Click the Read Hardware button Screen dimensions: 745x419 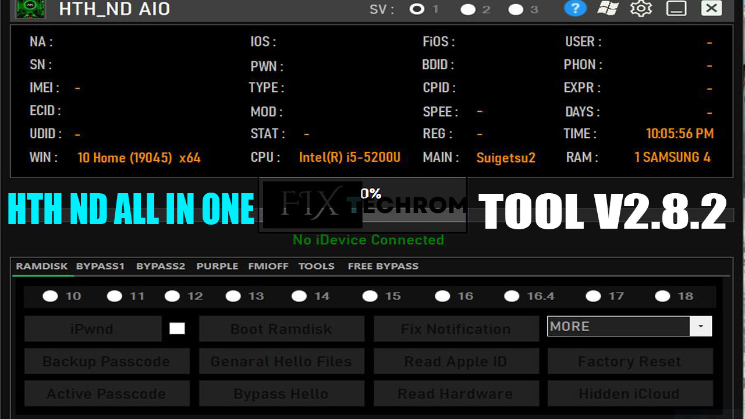click(456, 393)
